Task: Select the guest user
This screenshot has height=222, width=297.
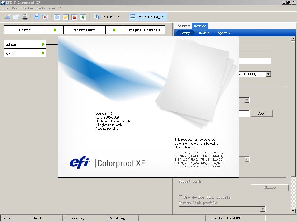Action: tap(22, 53)
